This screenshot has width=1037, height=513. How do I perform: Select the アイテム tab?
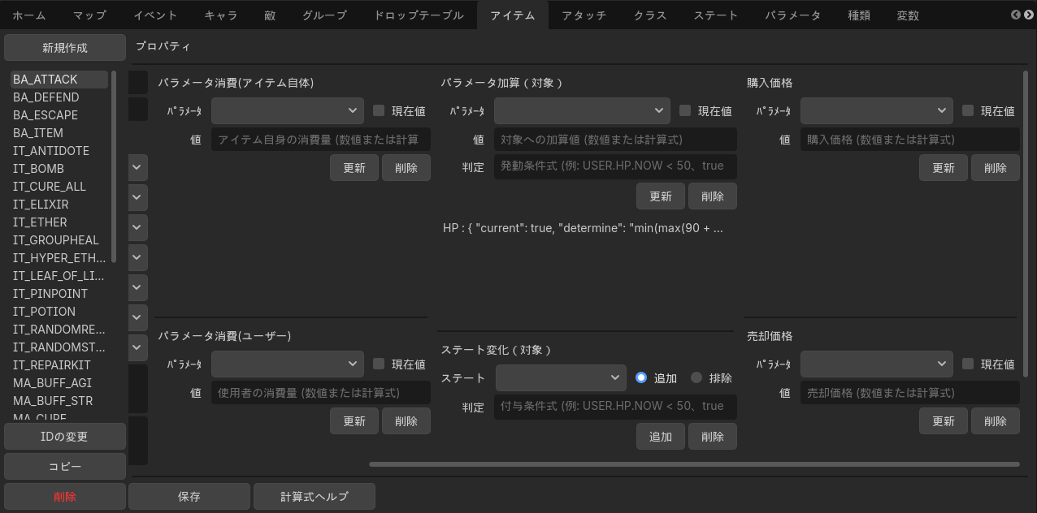(x=513, y=15)
